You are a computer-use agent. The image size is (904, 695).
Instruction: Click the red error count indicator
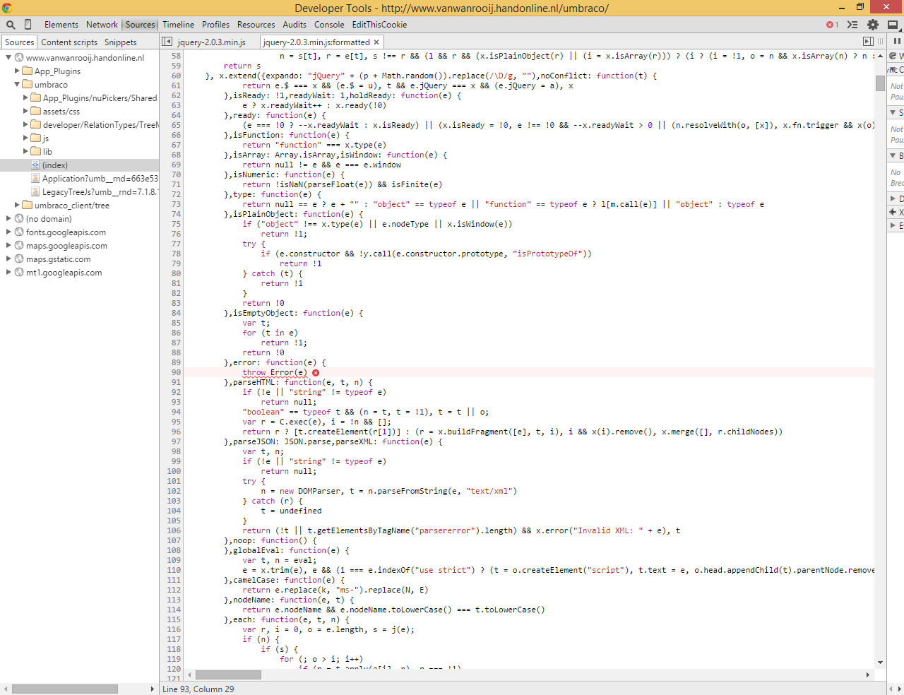click(x=832, y=25)
